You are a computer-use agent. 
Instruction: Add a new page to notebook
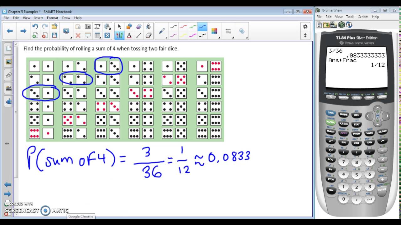coord(35,35)
